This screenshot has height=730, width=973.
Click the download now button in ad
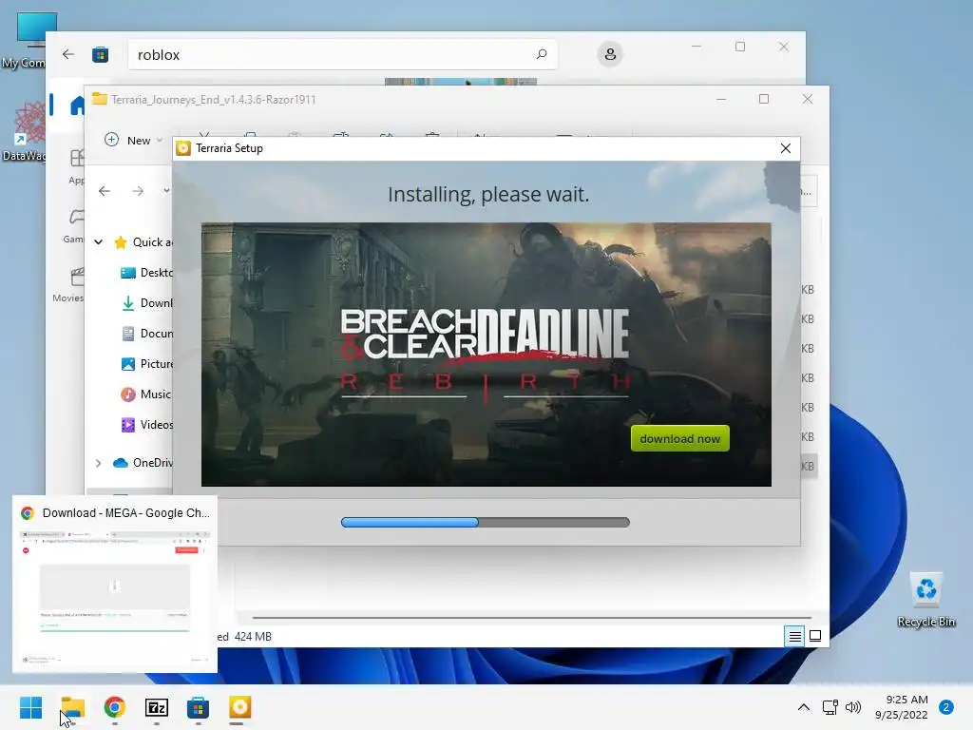click(680, 438)
